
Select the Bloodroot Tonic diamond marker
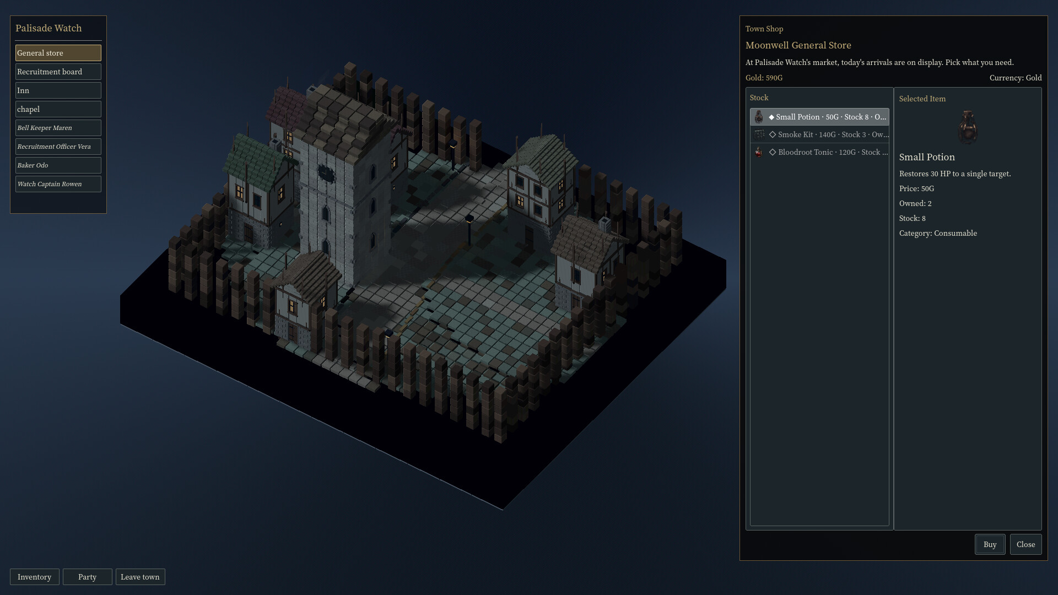click(x=773, y=153)
